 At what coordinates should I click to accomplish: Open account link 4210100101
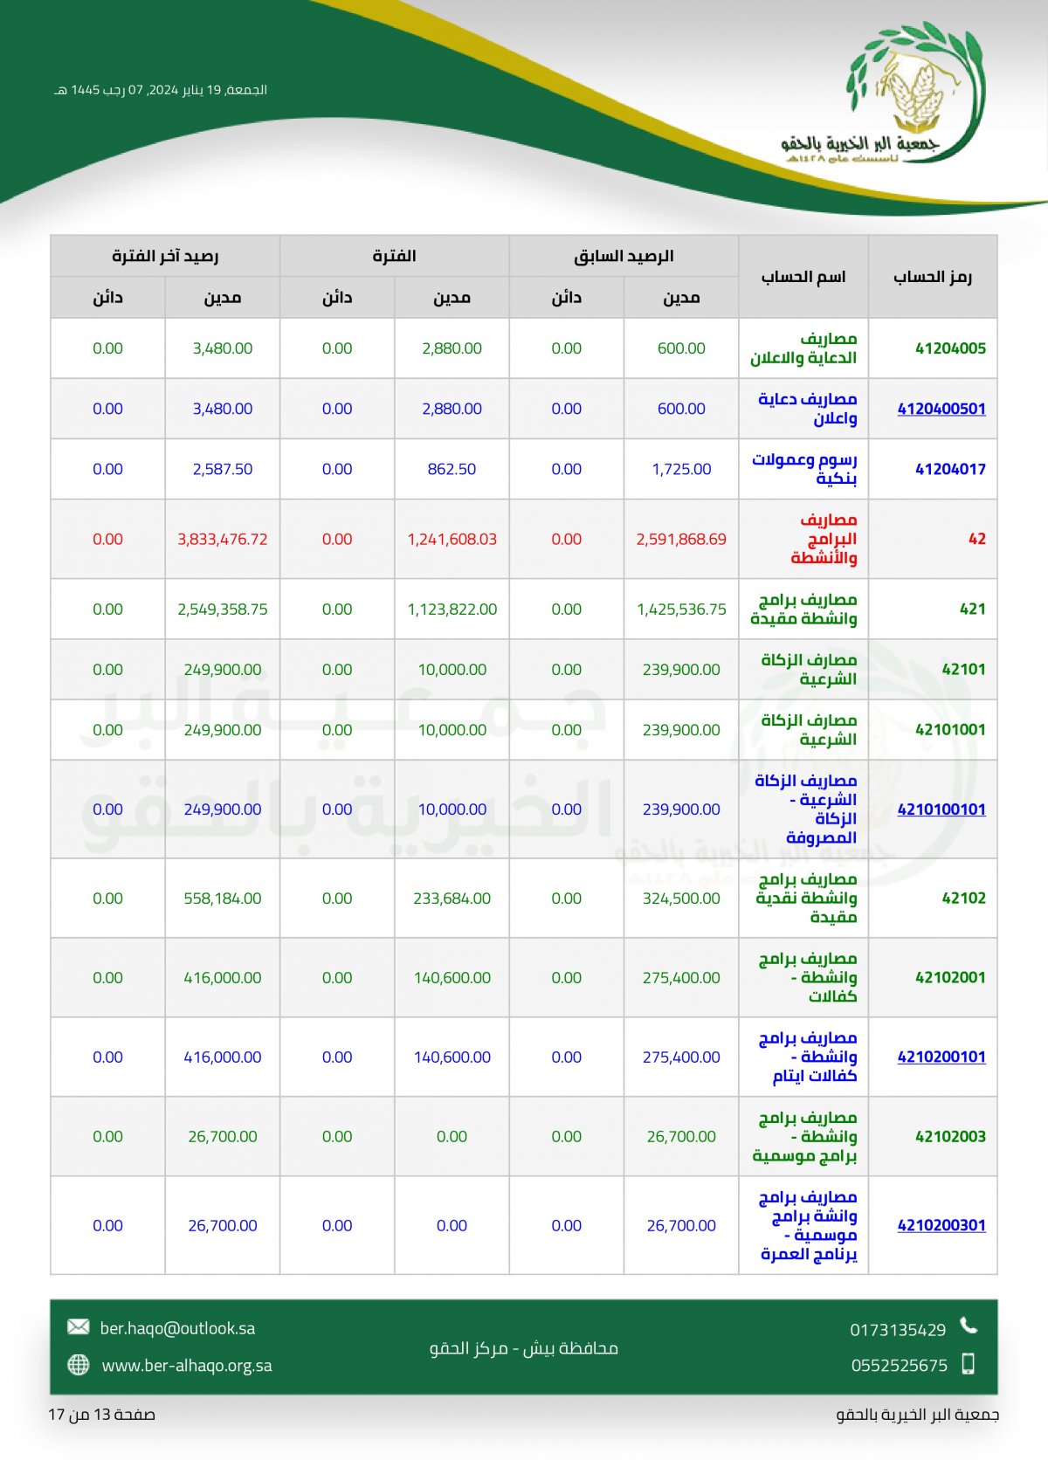click(941, 809)
